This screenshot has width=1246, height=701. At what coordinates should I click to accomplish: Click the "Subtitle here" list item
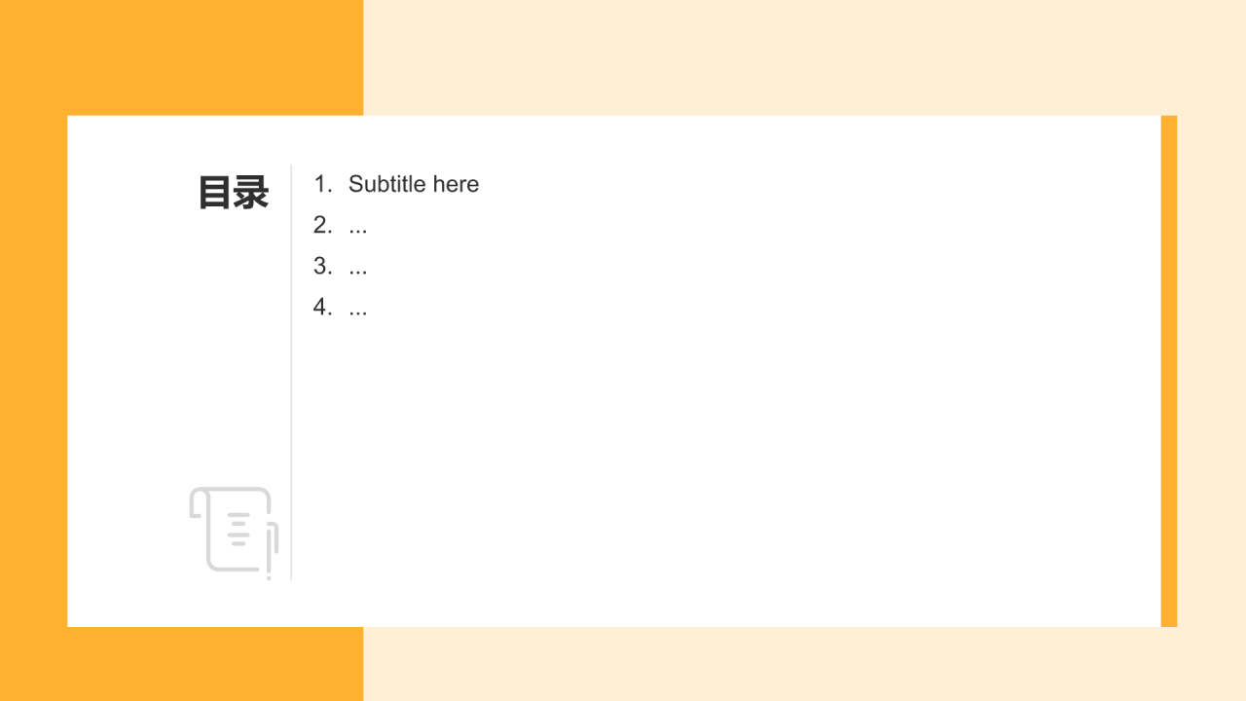tap(414, 184)
